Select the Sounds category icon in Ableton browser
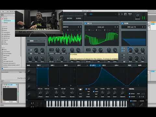The width and height of the screenshot is (156, 117). (3, 29)
